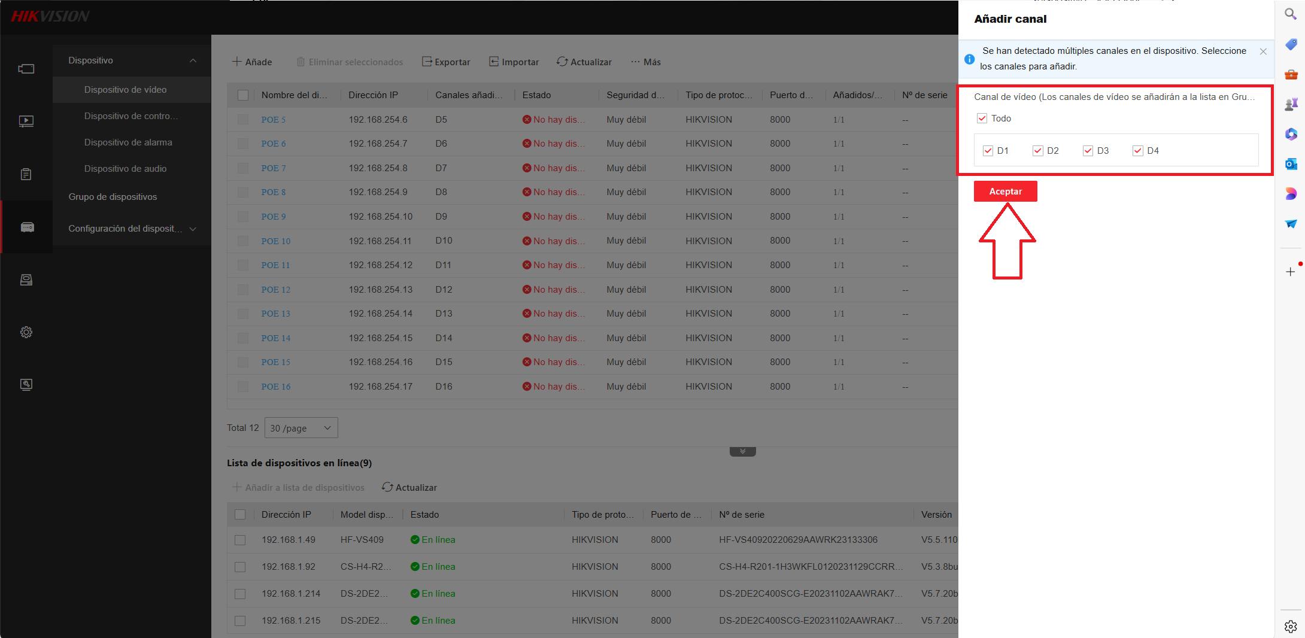Screen dimensions: 1305x638
Task: Toggle the D3 channel checkbox
Action: point(1088,151)
